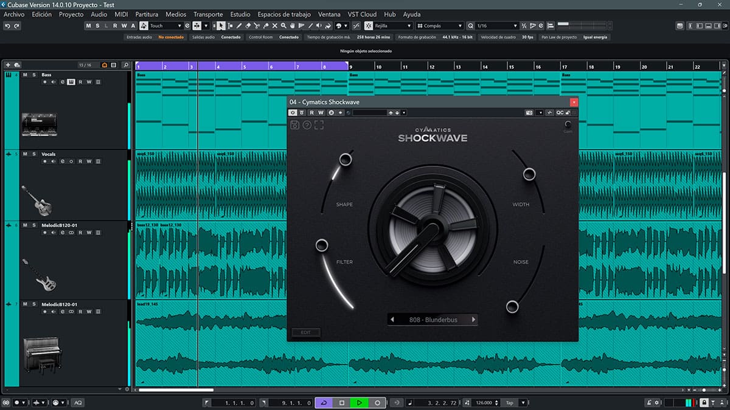Click the plugin snapshot camera icon
This screenshot has height=410, width=730.
click(x=529, y=112)
